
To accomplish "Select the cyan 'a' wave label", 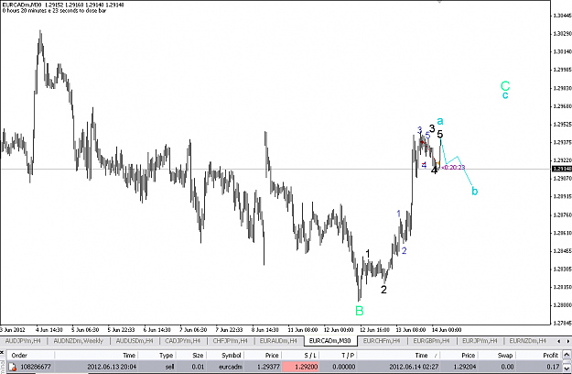I will coord(440,121).
